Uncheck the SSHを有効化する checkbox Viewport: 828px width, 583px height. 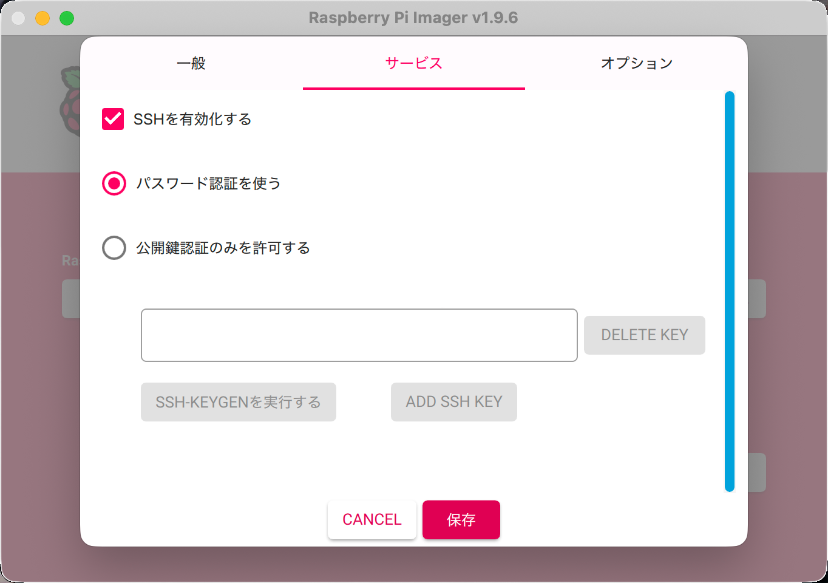pyautogui.click(x=113, y=119)
